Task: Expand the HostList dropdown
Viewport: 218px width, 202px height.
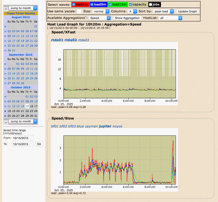Action: (170, 18)
